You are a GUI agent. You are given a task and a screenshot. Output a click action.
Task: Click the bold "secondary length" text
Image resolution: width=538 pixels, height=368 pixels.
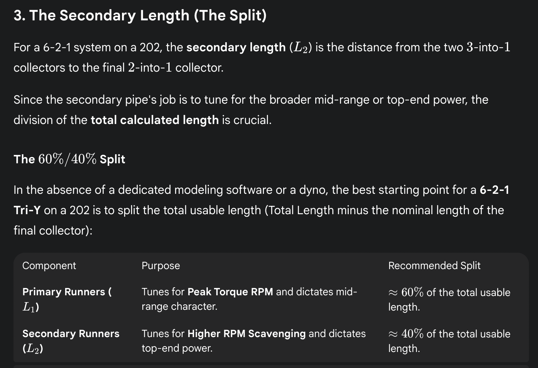tap(236, 47)
